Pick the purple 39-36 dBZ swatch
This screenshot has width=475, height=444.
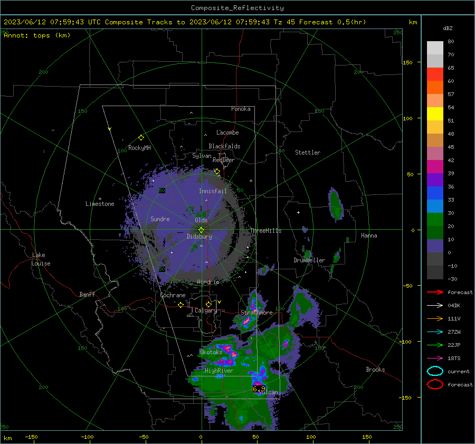[x=435, y=180]
